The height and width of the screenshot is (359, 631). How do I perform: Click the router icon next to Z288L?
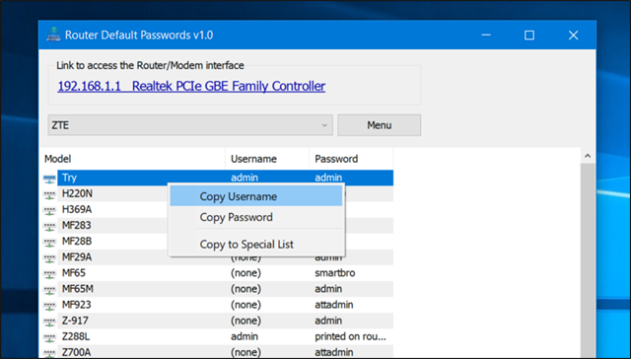(49, 337)
